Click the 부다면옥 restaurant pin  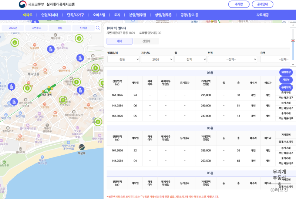pos(88,105)
